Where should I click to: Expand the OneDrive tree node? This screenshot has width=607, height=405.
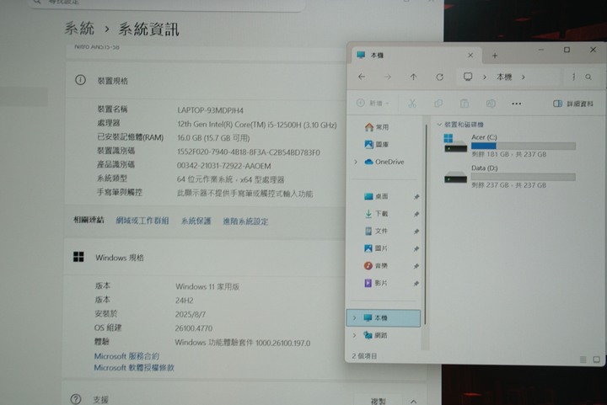[x=356, y=162]
